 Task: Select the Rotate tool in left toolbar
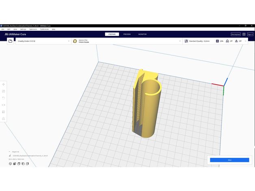[x=4, y=98]
